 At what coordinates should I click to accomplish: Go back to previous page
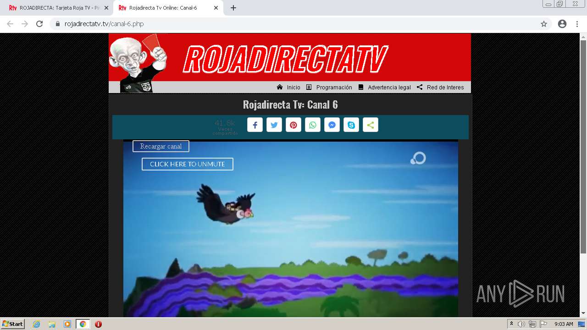(x=10, y=24)
